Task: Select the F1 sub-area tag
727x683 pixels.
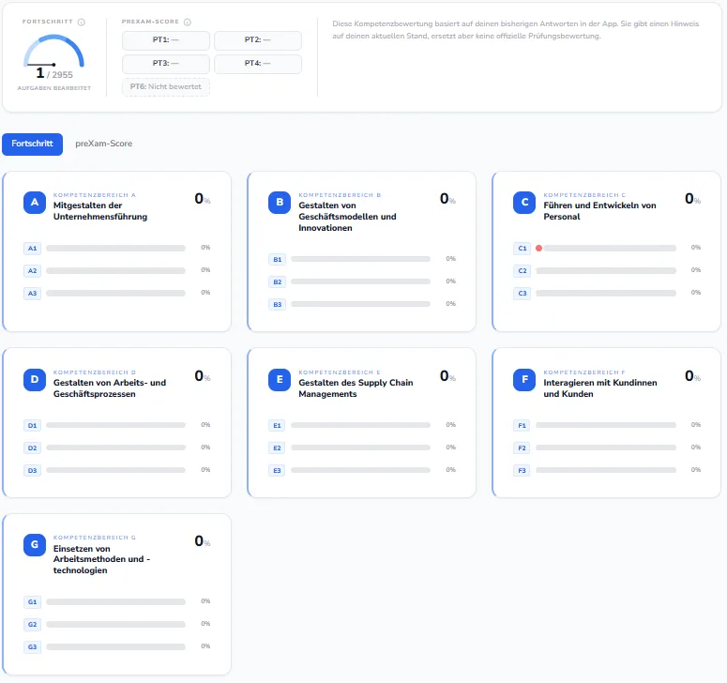Action: (x=522, y=425)
